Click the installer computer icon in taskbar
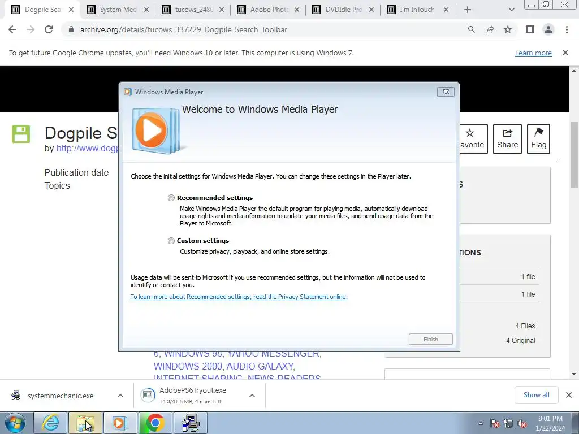The height and width of the screenshot is (434, 579). click(191, 423)
